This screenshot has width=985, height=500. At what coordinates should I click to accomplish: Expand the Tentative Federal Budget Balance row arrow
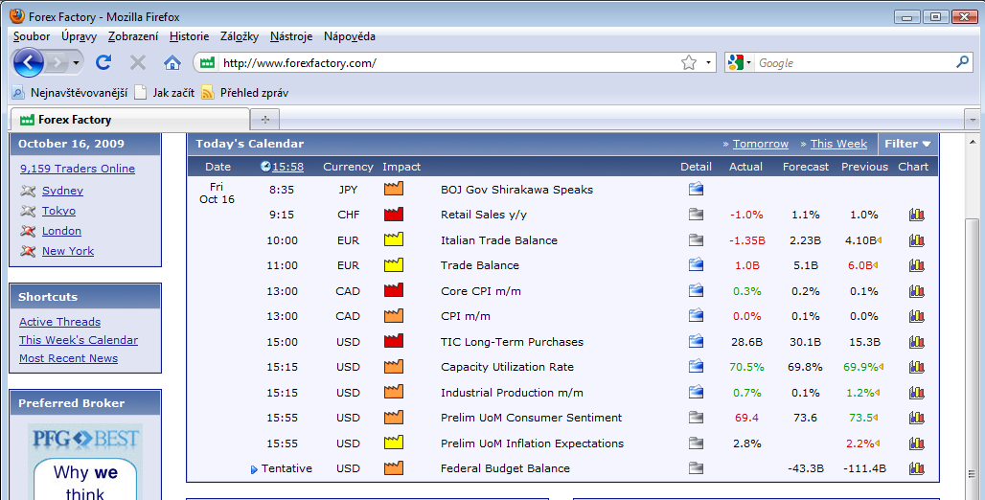point(254,469)
